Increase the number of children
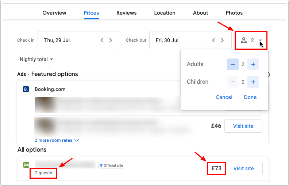Image resolution: width=289 pixels, height=186 pixels. tap(253, 82)
